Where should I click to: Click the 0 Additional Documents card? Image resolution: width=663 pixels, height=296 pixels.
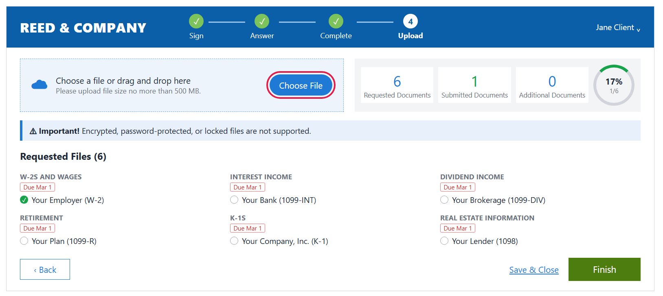[552, 85]
